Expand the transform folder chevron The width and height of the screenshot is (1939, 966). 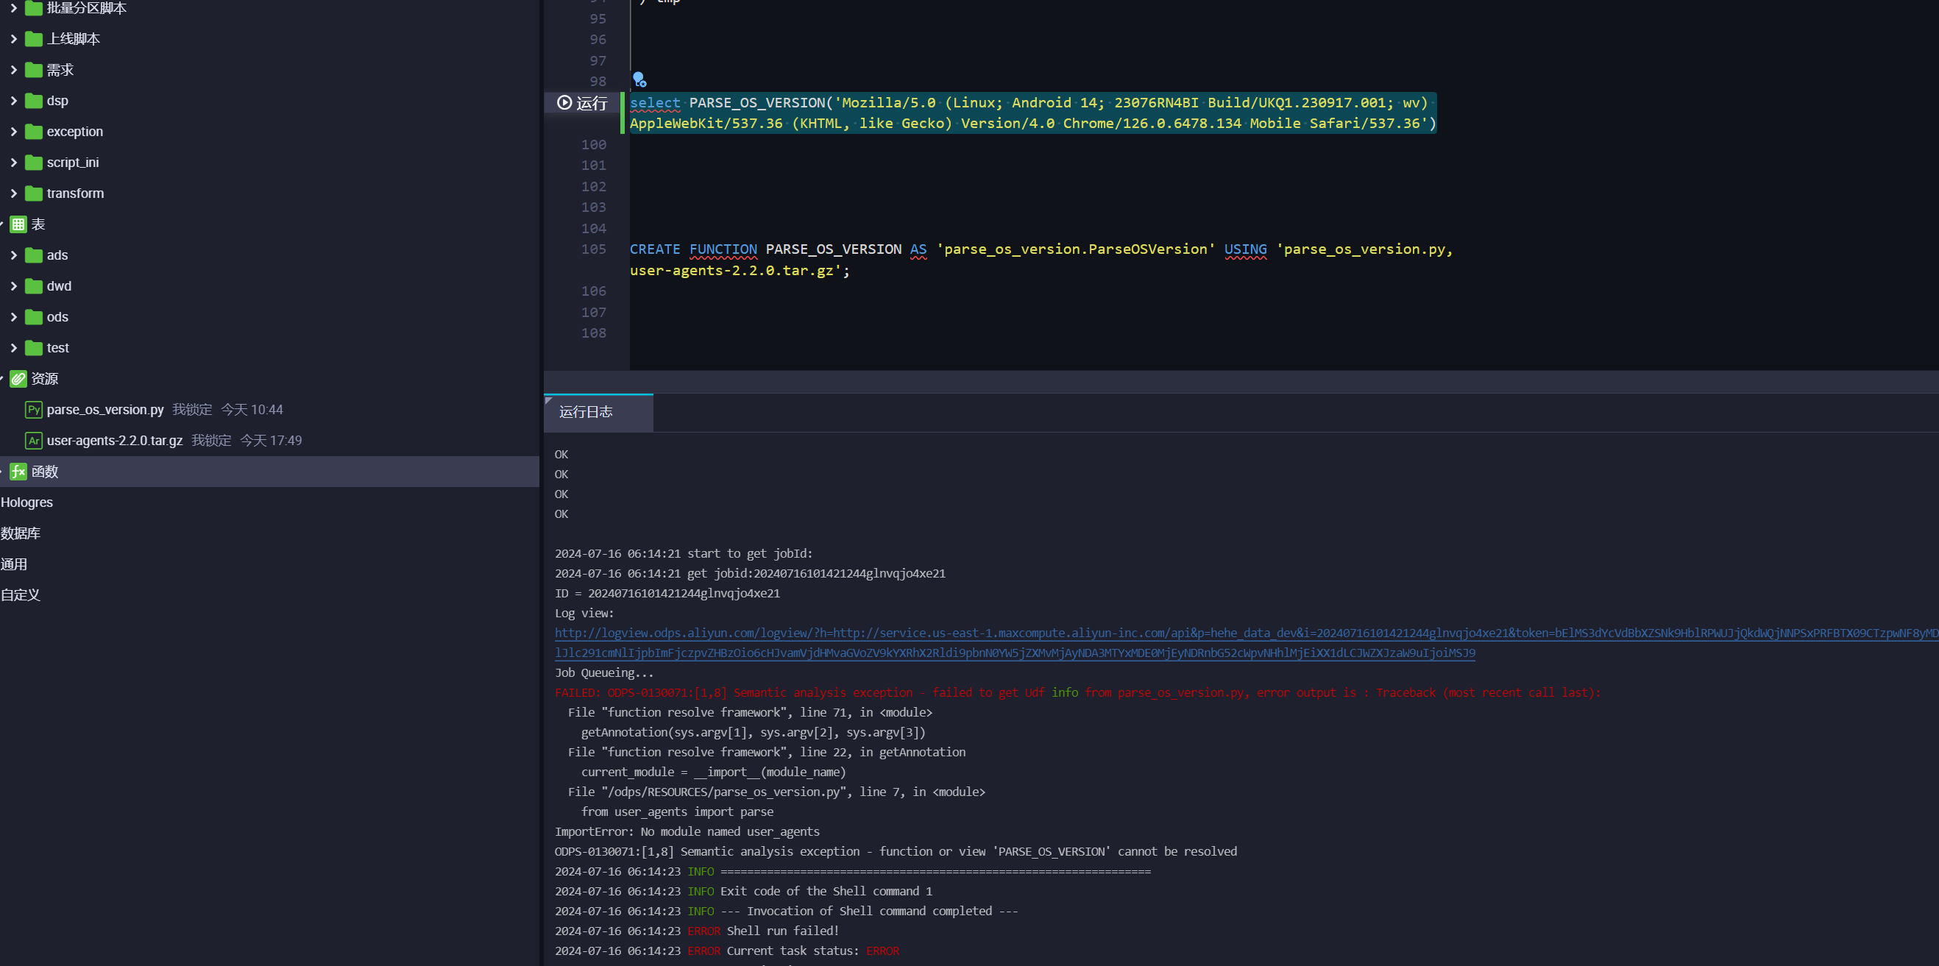13,193
